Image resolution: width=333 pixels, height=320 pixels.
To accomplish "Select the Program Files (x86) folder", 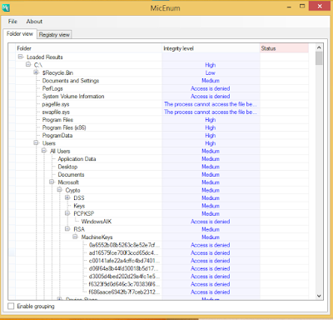I will pyautogui.click(x=64, y=127).
